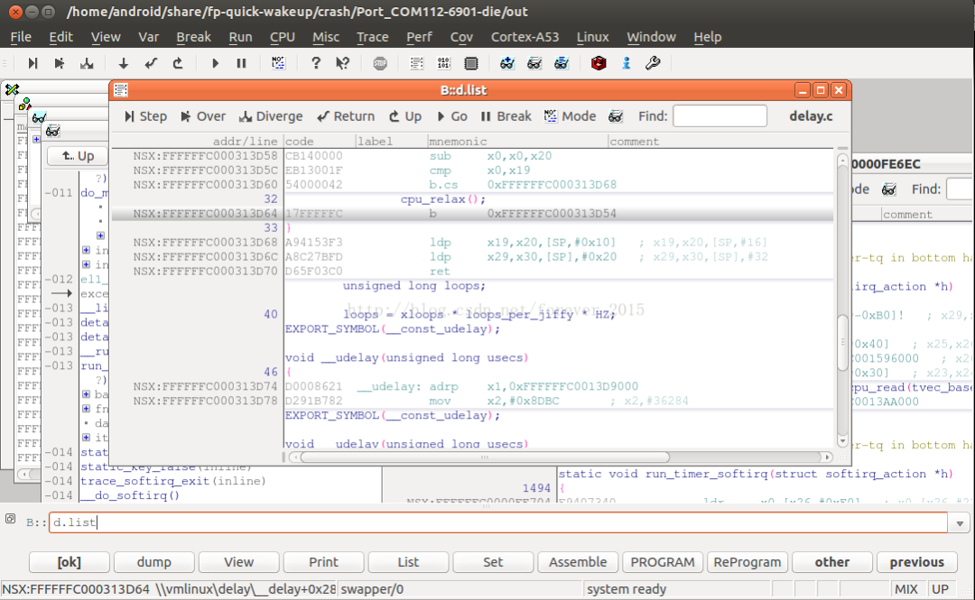
Task: Open the CPU menu
Action: (283, 37)
